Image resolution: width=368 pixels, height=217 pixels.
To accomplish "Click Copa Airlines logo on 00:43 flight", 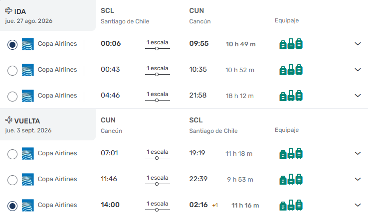I will pyautogui.click(x=28, y=70).
